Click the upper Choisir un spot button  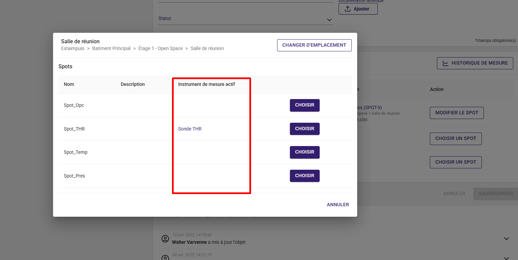pyautogui.click(x=455, y=139)
